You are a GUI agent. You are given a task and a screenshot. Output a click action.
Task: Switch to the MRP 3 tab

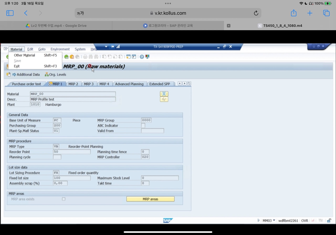coord(89,84)
